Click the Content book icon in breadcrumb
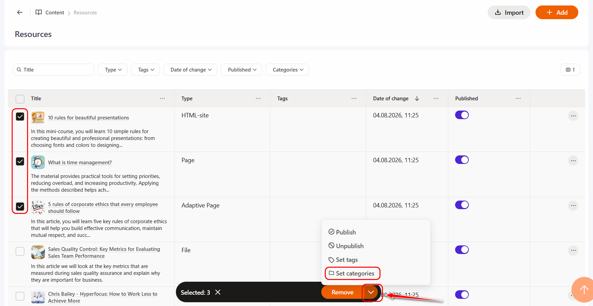 tap(39, 12)
